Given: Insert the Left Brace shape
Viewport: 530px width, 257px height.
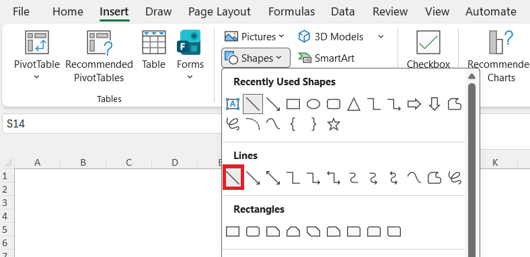Looking at the screenshot, I should coord(293,124).
